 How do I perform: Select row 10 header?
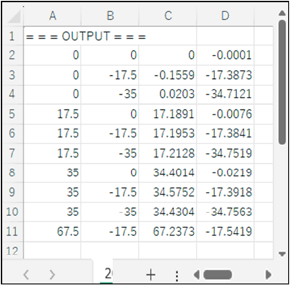click(x=13, y=212)
